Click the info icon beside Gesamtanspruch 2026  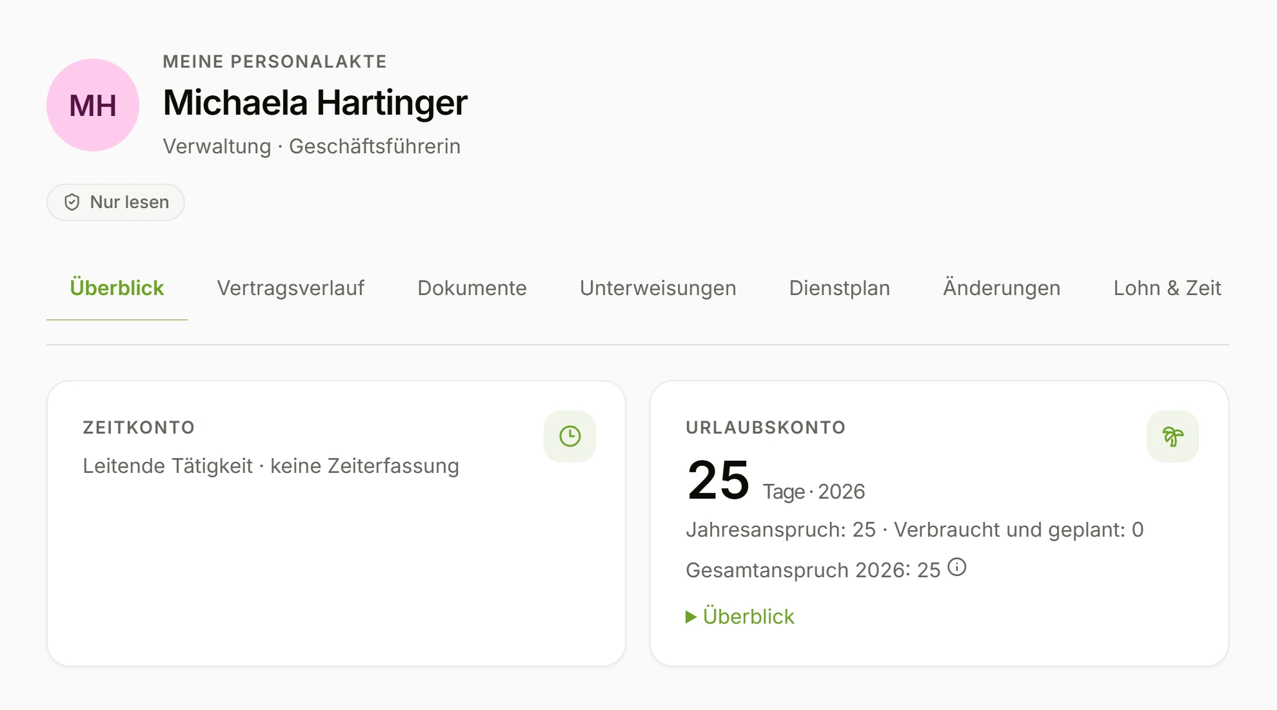[x=957, y=567]
